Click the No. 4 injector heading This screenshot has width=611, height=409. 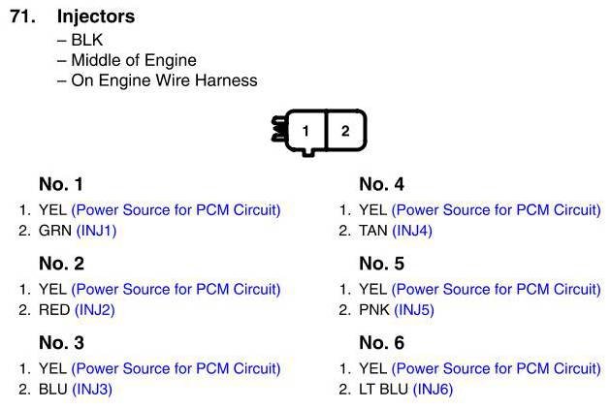[x=381, y=184]
